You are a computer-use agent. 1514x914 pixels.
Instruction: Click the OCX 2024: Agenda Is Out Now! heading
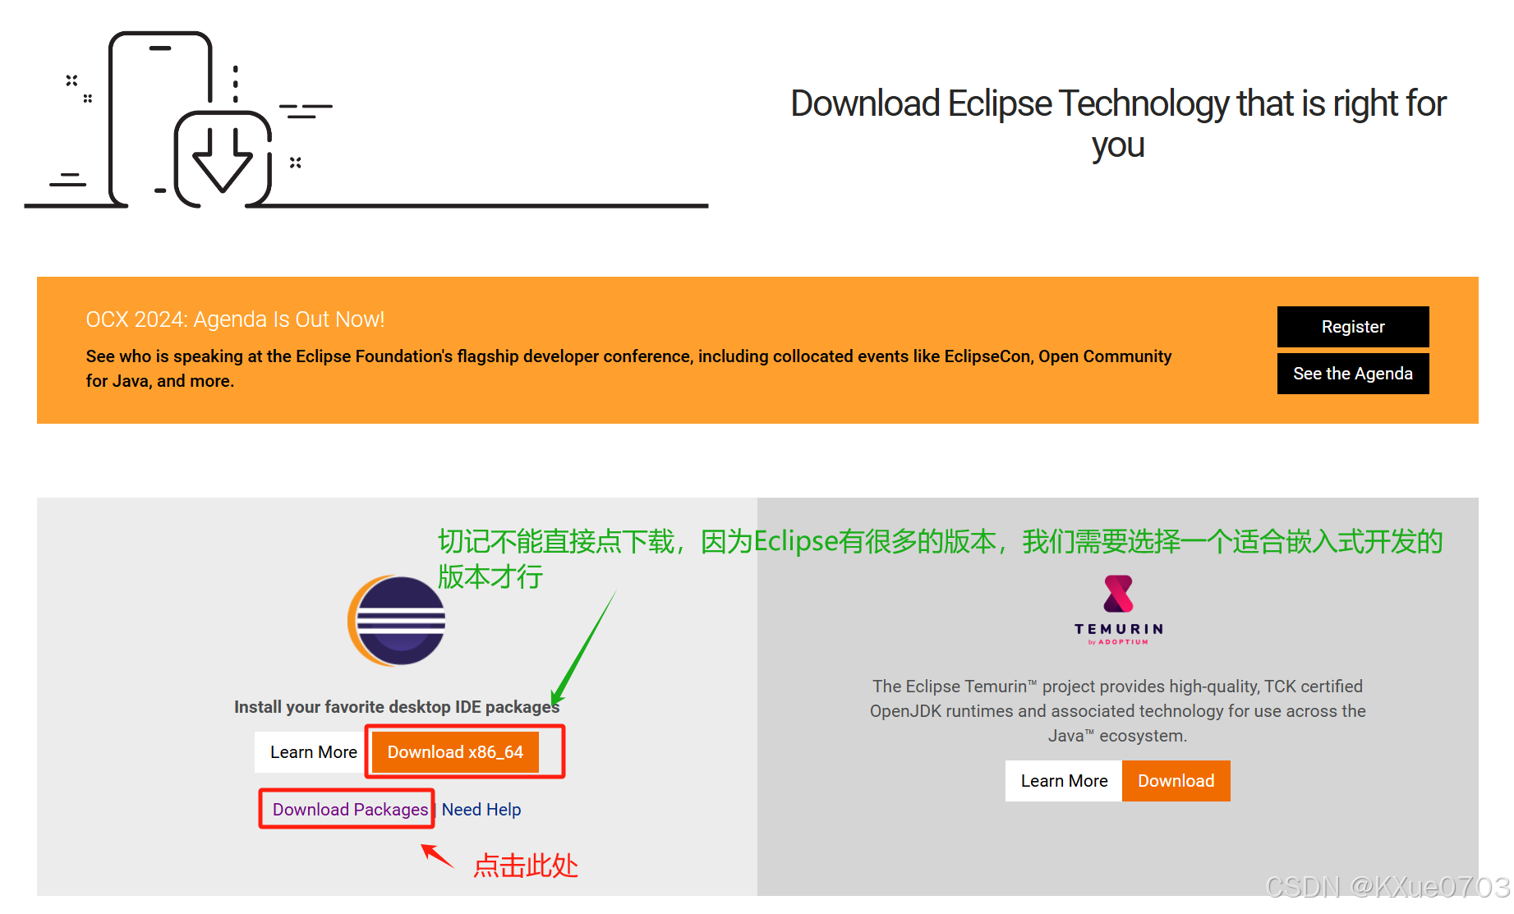235,319
